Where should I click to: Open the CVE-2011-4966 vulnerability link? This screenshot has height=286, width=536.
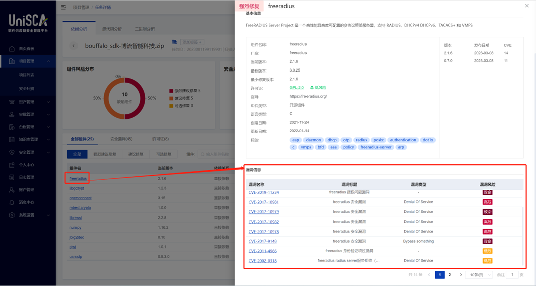click(x=263, y=251)
